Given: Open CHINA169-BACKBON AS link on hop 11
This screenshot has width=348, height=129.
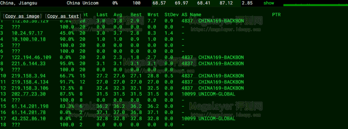Looking at the screenshot, I should tap(213, 82).
